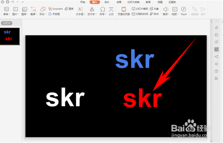Switch to the 动画 (Animation) tab
This screenshot has height=143, width=223.
click(119, 2)
